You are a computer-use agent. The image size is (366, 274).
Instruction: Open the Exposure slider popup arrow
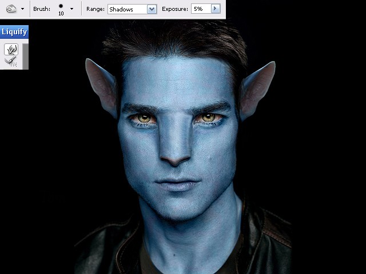(x=216, y=9)
